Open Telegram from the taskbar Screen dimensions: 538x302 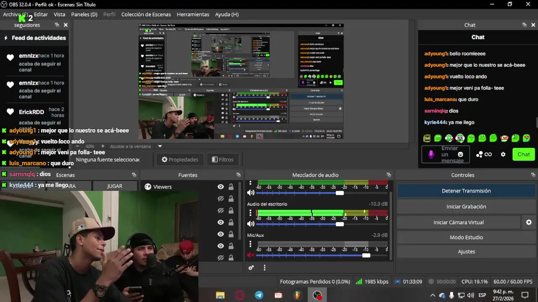point(259,295)
